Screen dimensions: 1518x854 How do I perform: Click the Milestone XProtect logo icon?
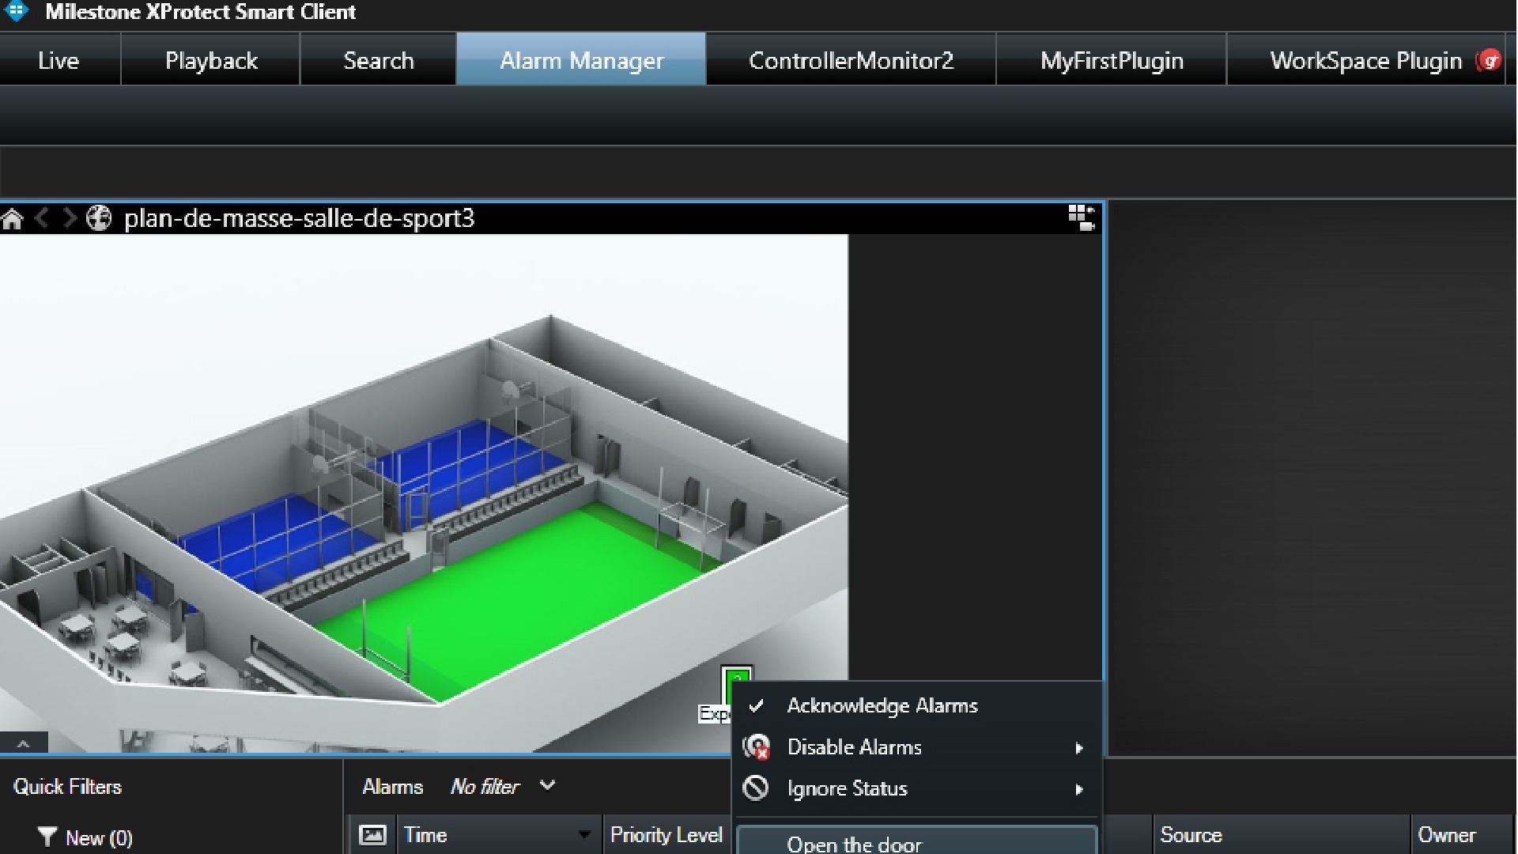[16, 11]
